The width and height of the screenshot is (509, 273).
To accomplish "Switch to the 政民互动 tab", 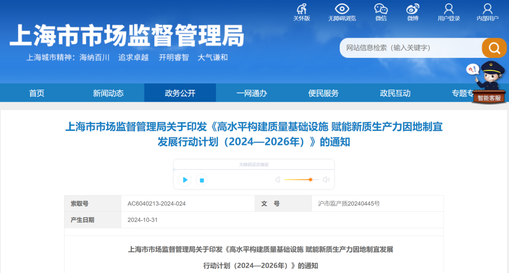I will [x=395, y=93].
